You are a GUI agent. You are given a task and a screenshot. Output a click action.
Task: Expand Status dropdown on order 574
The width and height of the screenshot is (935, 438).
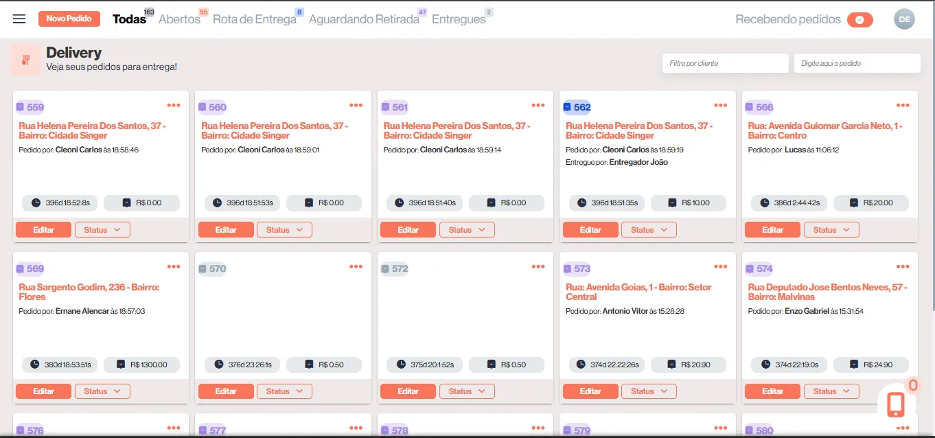[x=831, y=391]
